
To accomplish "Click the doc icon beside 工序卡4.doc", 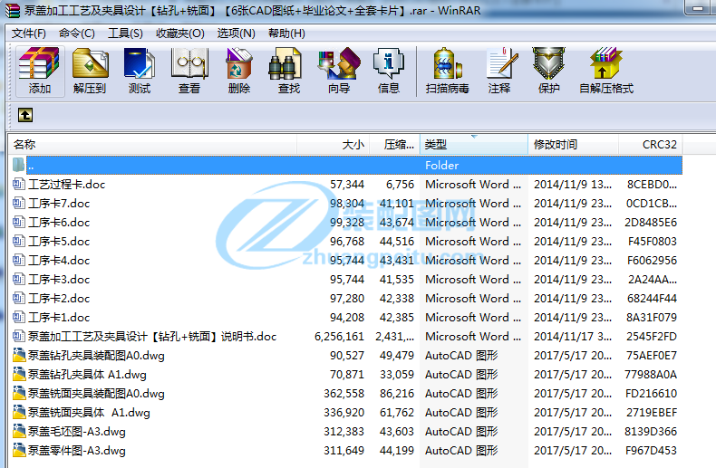I will tap(19, 260).
